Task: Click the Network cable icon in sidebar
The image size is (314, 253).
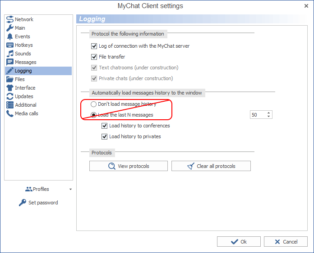Action: click(10, 19)
